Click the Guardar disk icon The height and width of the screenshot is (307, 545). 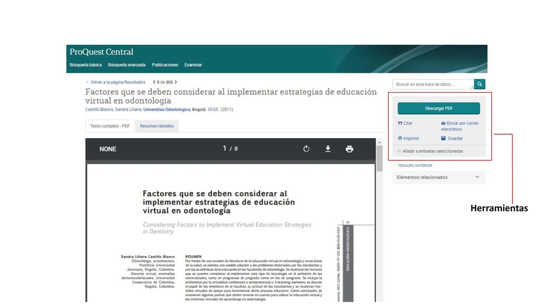443,139
